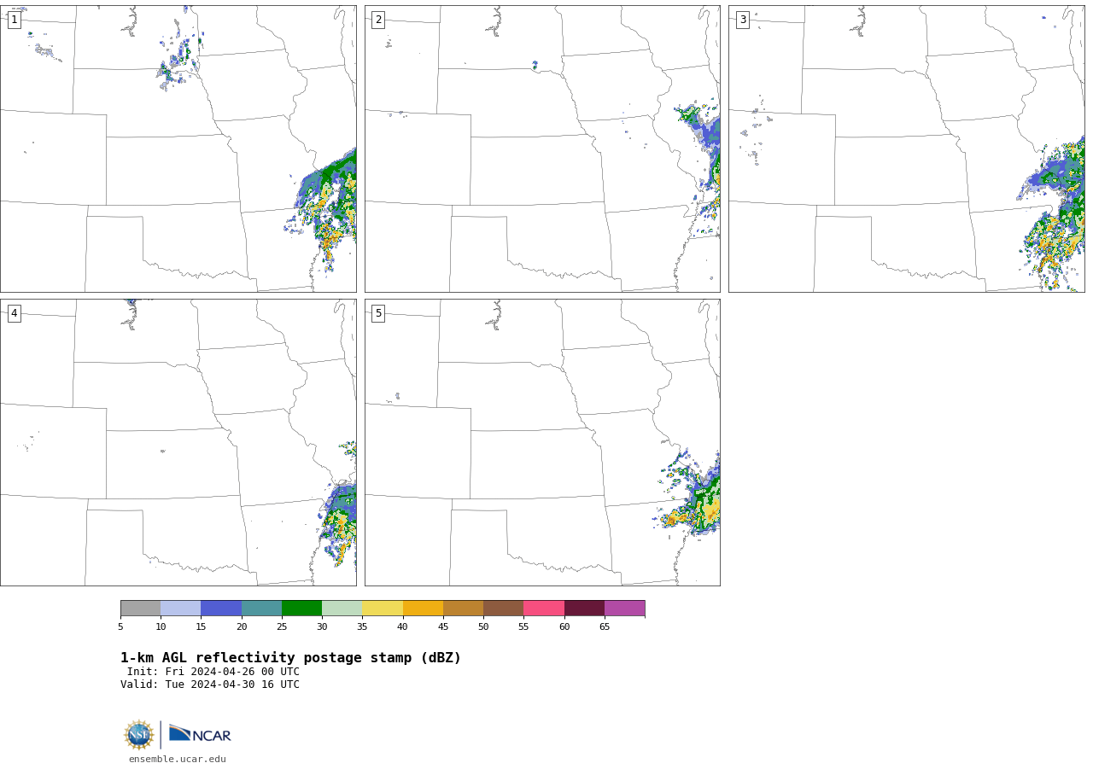Click the panel number label 4

(14, 313)
